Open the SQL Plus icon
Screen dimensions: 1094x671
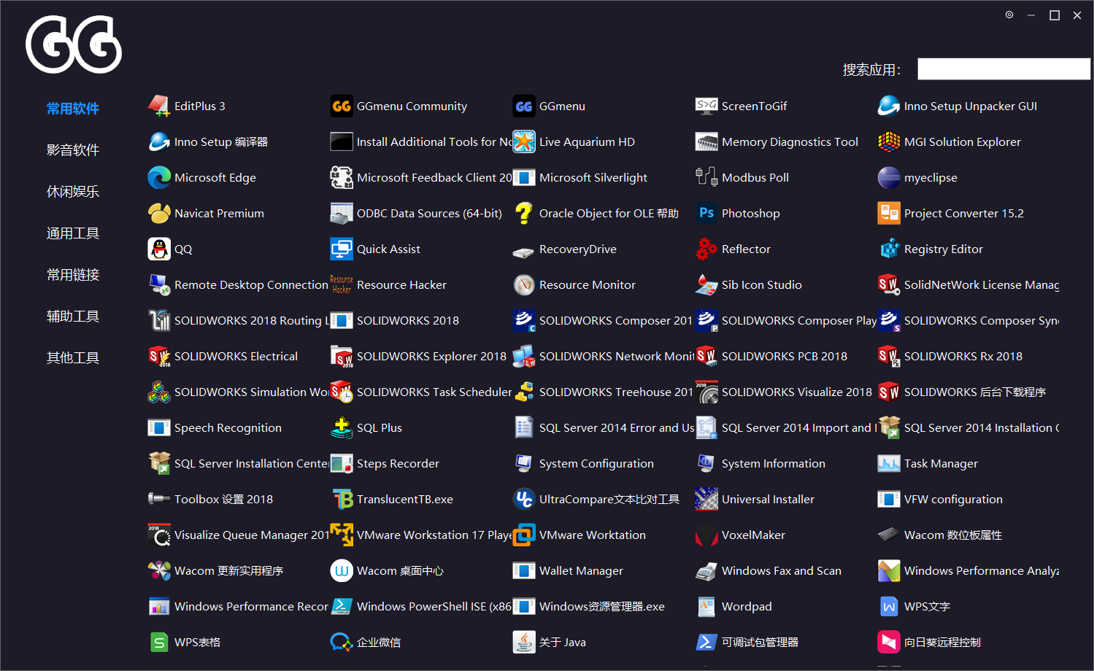click(342, 427)
